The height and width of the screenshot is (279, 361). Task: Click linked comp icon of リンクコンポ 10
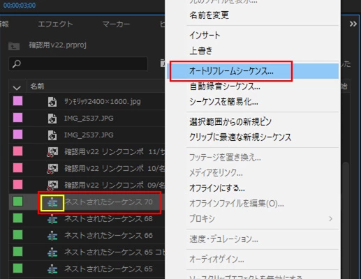[52, 169]
